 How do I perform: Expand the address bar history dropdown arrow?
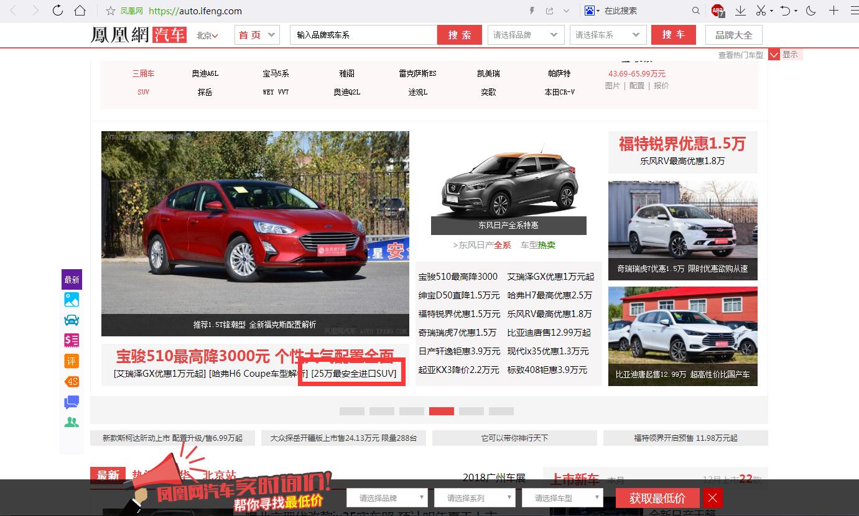click(x=566, y=11)
